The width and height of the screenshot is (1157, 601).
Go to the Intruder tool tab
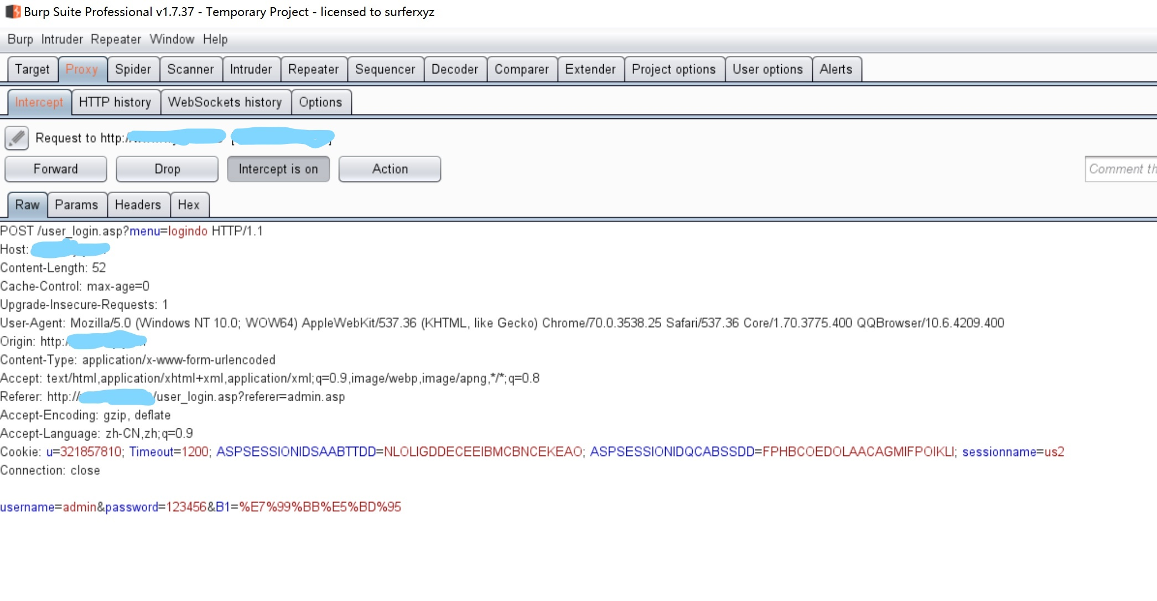(x=251, y=69)
